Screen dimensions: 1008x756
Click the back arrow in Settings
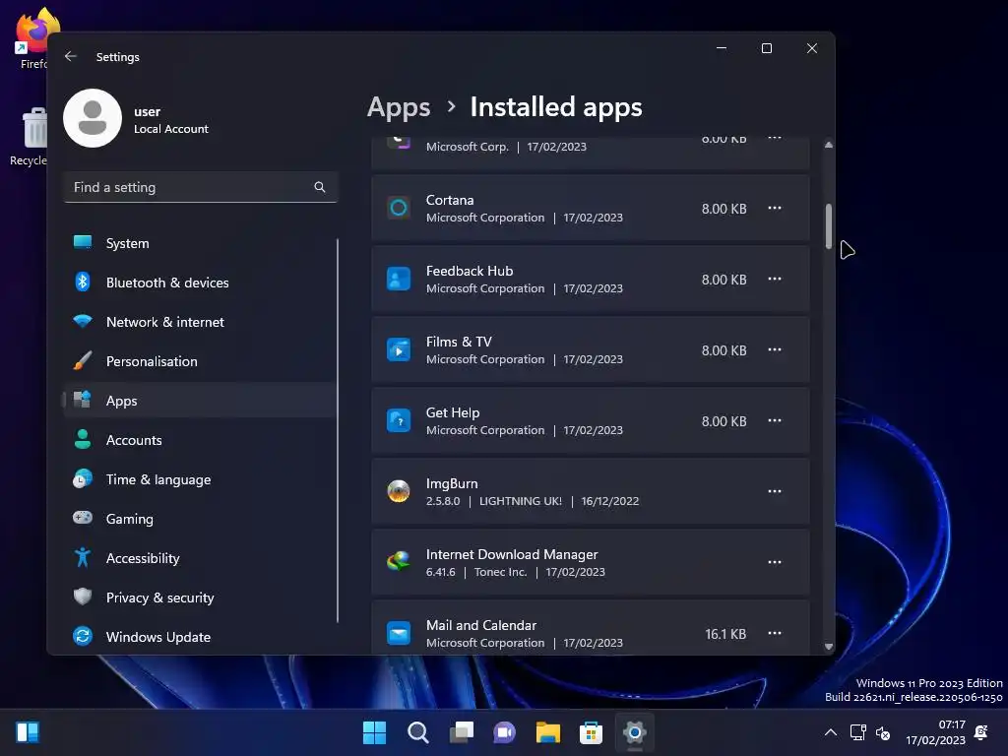(71, 56)
